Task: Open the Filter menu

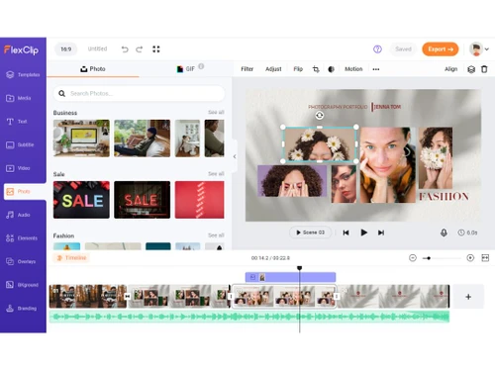Action: [x=247, y=69]
